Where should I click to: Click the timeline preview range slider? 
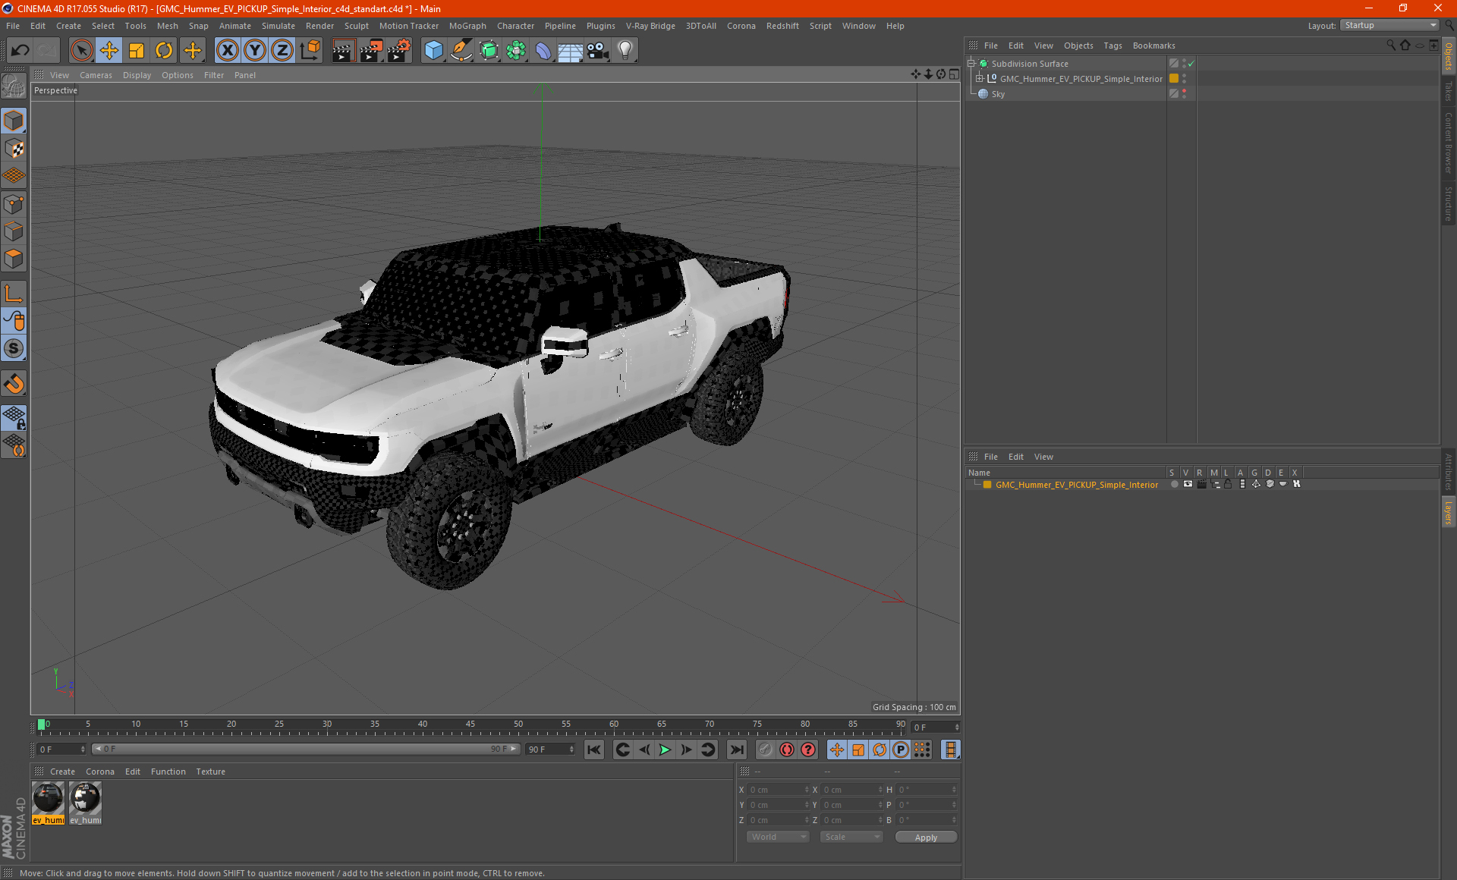[306, 749]
